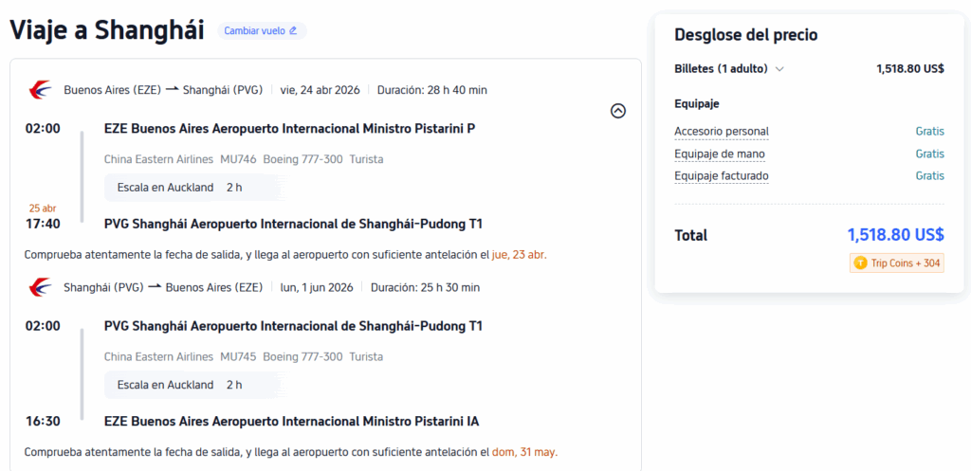
Task: Click the Trip Coins + 304 badge
Action: tap(897, 263)
